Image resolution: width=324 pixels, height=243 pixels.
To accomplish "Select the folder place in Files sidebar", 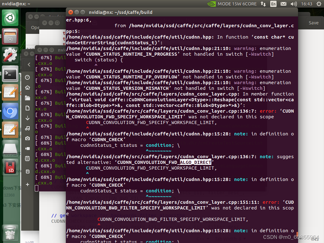I will (x=28, y=98).
